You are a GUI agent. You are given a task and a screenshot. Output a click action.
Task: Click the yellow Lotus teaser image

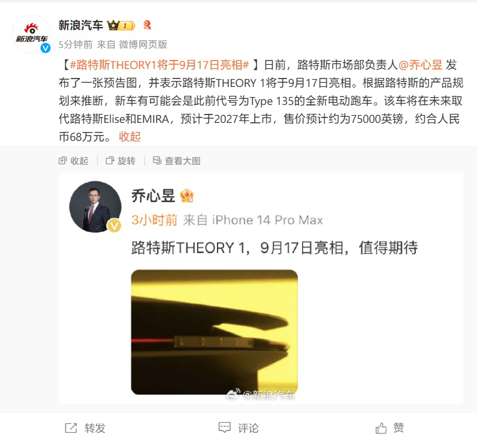[x=215, y=332]
